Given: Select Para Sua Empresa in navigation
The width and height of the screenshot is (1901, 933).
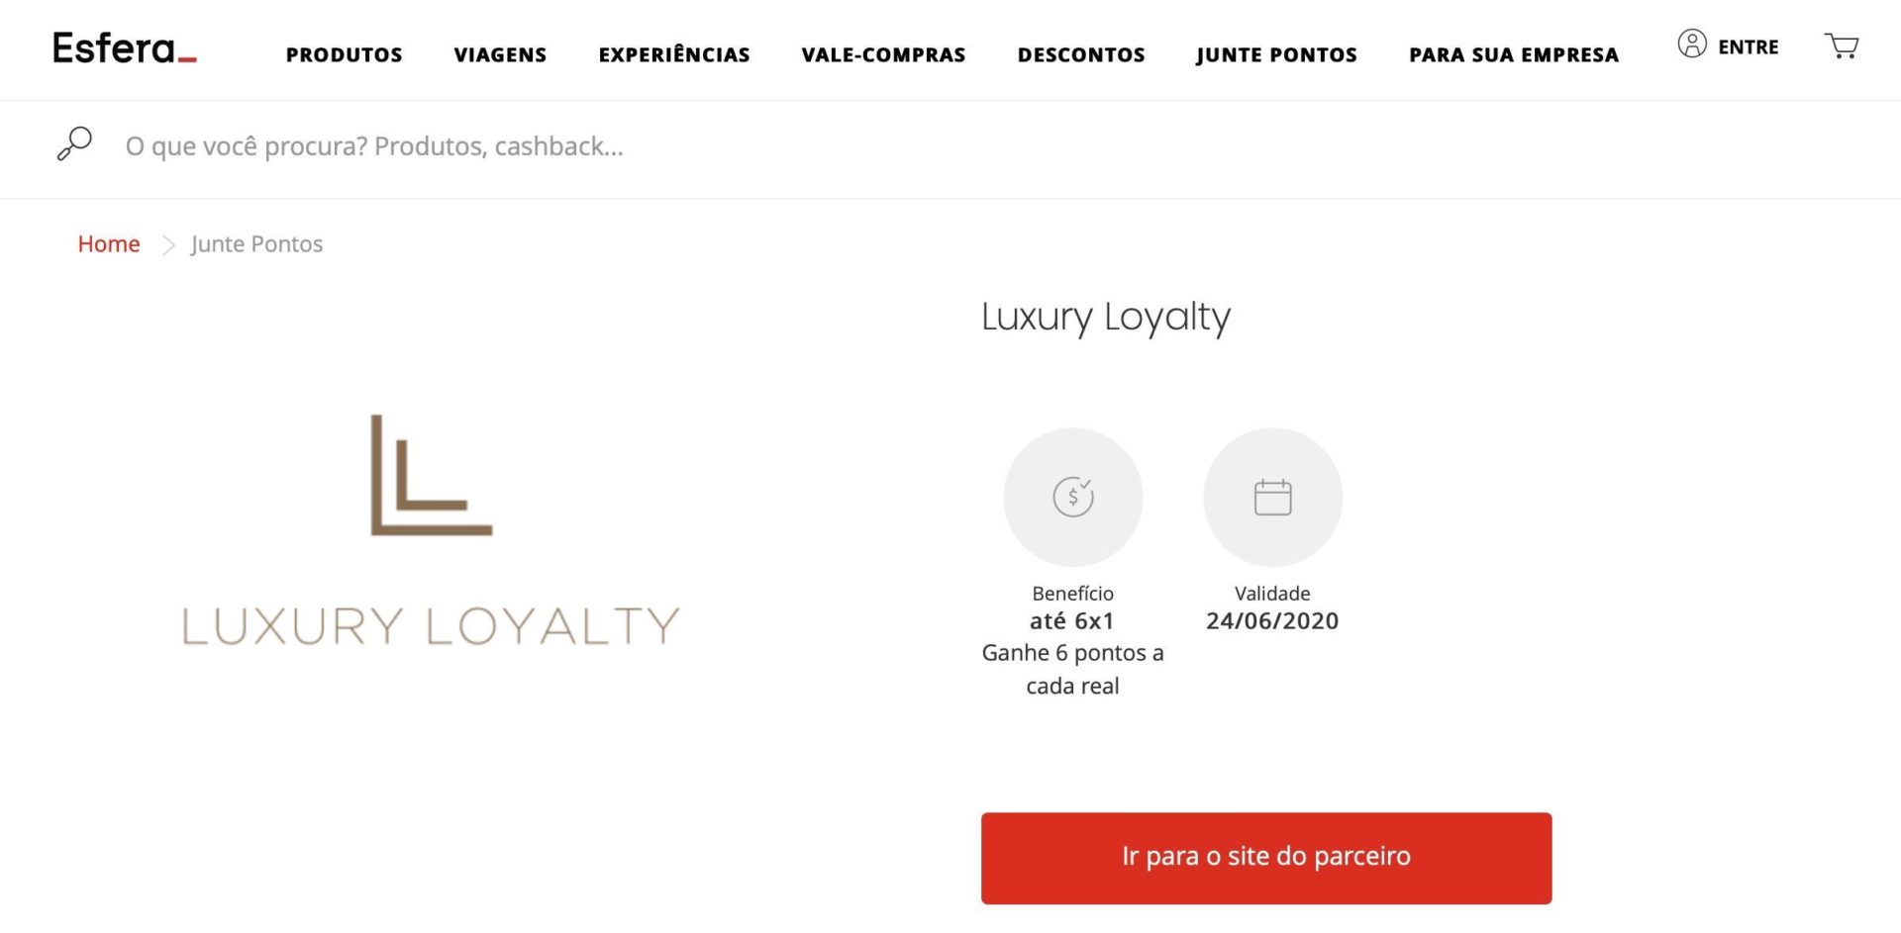Looking at the screenshot, I should coord(1514,54).
